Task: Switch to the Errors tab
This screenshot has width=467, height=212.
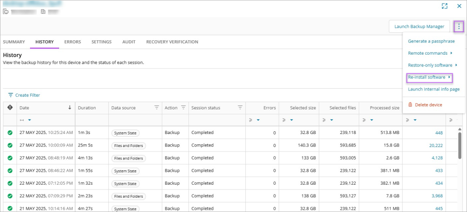Action: (73, 42)
